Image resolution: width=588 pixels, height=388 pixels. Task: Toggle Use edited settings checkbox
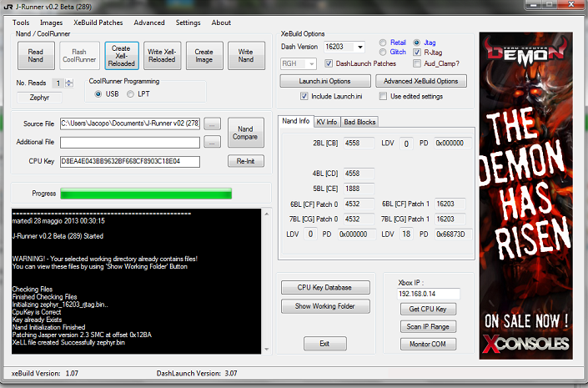383,97
